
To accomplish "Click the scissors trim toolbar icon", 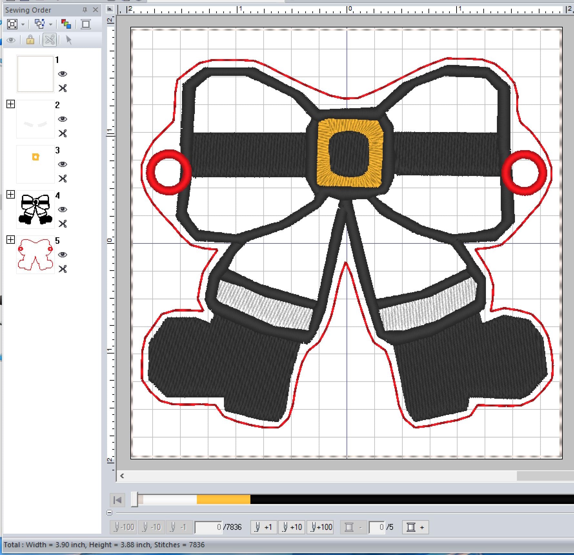I will coord(50,40).
